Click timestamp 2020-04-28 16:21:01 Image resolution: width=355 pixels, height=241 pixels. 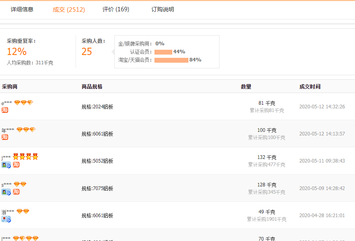pos(322,216)
